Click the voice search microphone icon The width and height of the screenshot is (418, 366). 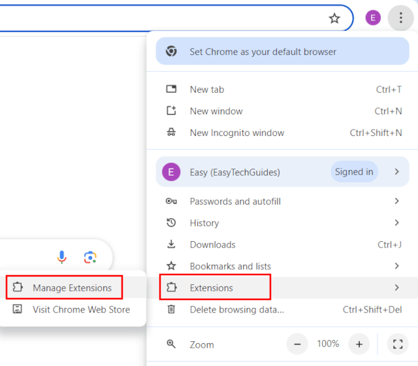tap(62, 258)
